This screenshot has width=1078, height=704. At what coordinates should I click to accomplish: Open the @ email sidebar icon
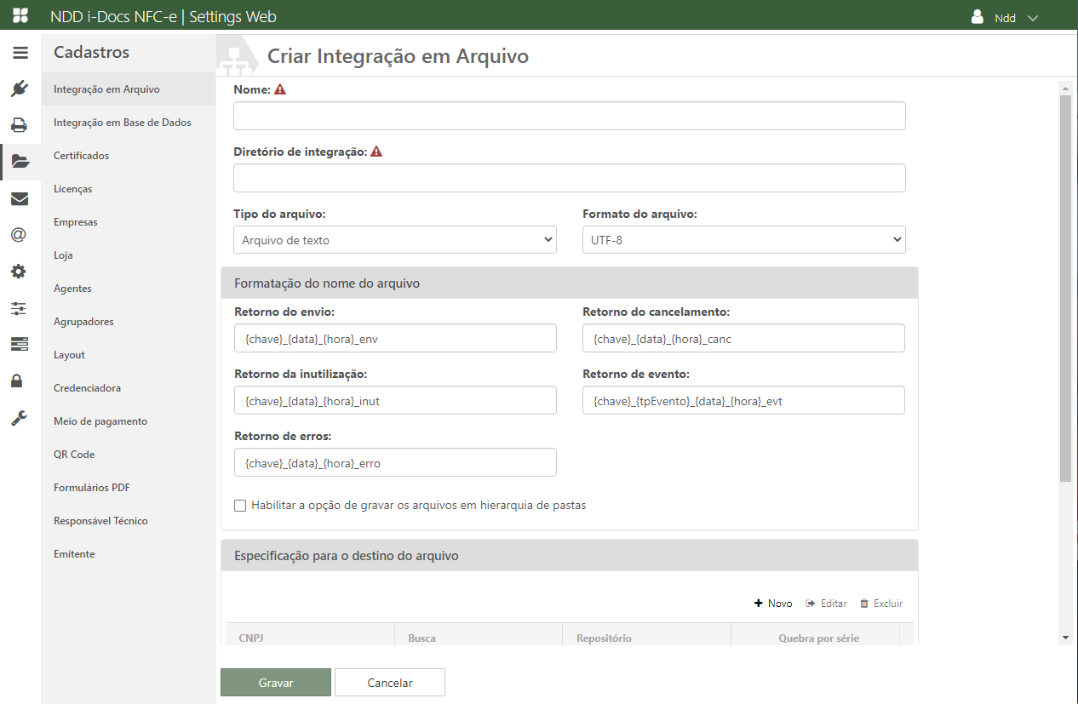(x=19, y=235)
